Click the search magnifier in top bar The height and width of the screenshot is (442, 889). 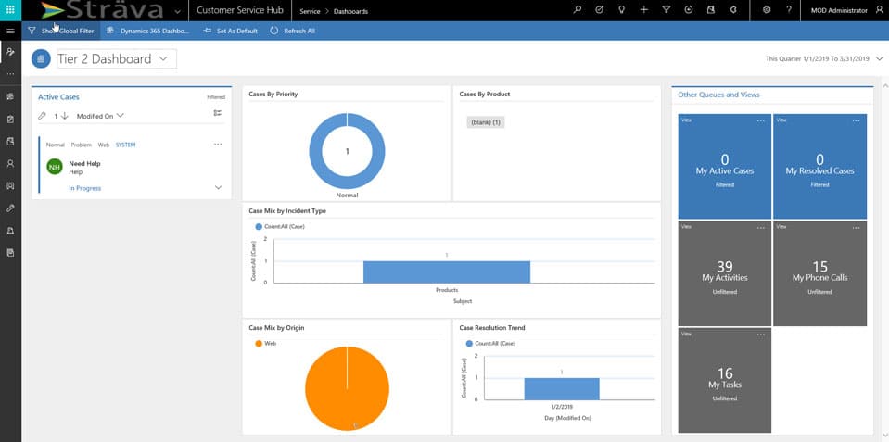(x=577, y=10)
